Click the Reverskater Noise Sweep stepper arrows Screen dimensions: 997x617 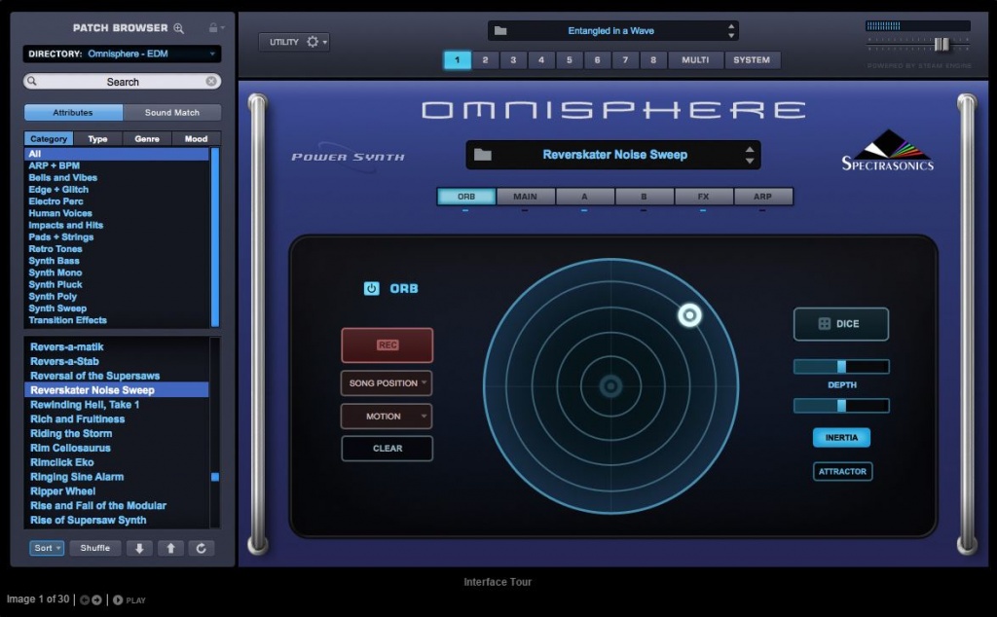tap(750, 155)
